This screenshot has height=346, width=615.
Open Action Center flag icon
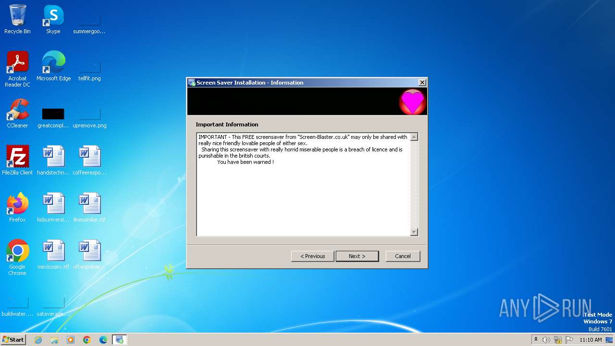click(x=569, y=340)
